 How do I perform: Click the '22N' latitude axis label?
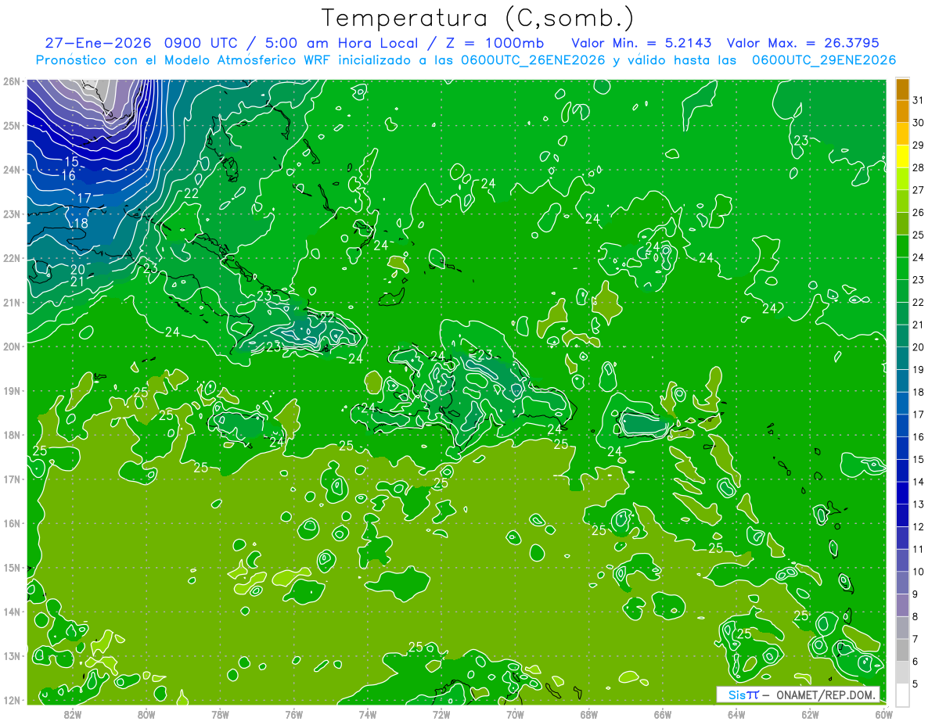tap(12, 258)
